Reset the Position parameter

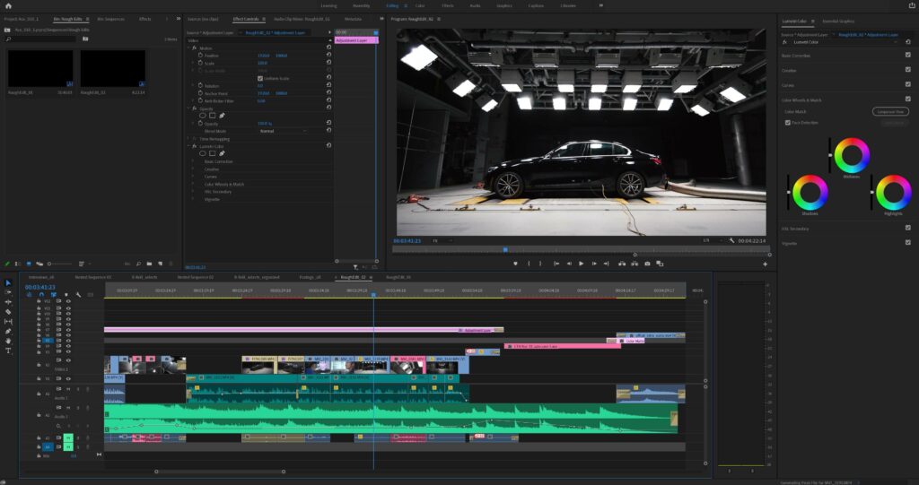(328, 56)
